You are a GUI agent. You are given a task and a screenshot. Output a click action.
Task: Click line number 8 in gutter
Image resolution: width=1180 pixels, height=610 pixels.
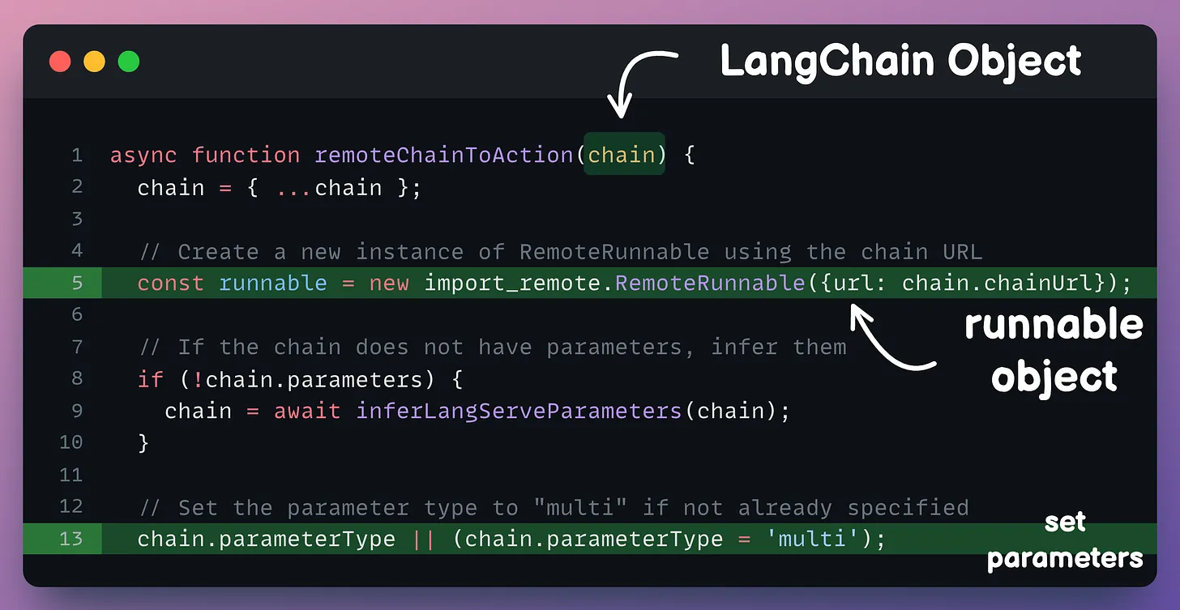(x=76, y=378)
